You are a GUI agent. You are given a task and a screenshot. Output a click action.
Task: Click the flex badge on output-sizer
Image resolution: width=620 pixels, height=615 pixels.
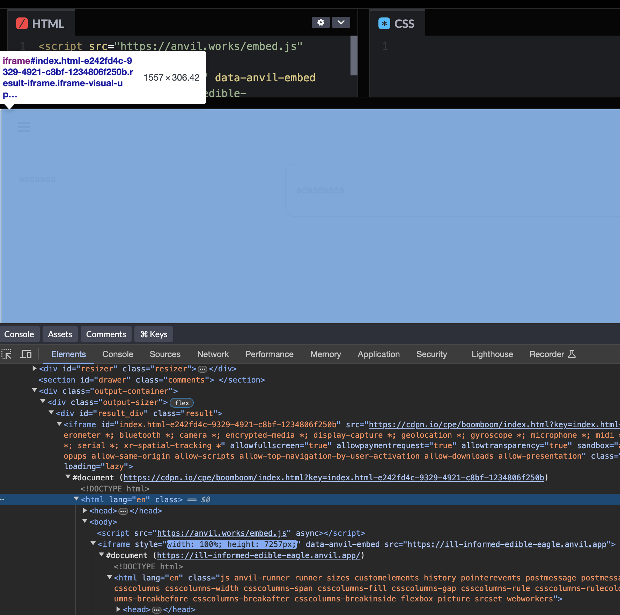tap(182, 403)
